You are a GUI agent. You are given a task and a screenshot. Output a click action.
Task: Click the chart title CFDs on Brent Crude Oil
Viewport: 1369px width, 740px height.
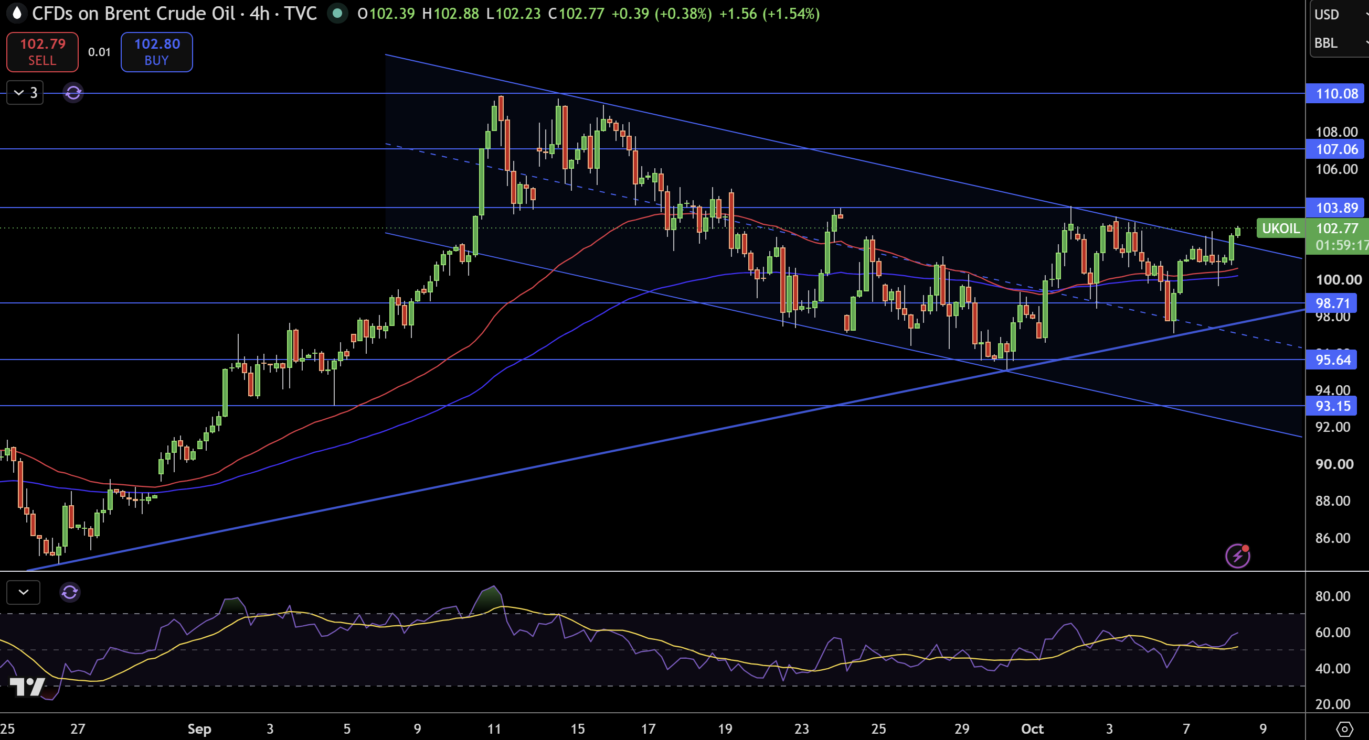[133, 13]
